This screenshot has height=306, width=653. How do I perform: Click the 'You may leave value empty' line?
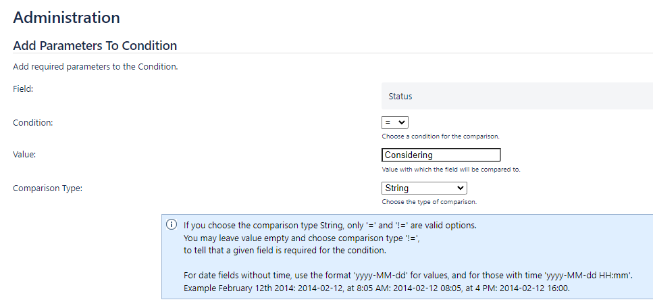tap(301, 238)
